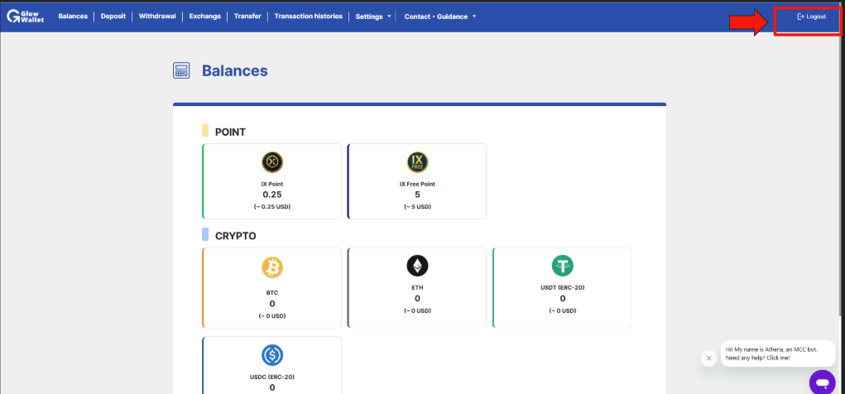Click the Bitcoin BTC icon
The image size is (845, 394).
(x=272, y=267)
